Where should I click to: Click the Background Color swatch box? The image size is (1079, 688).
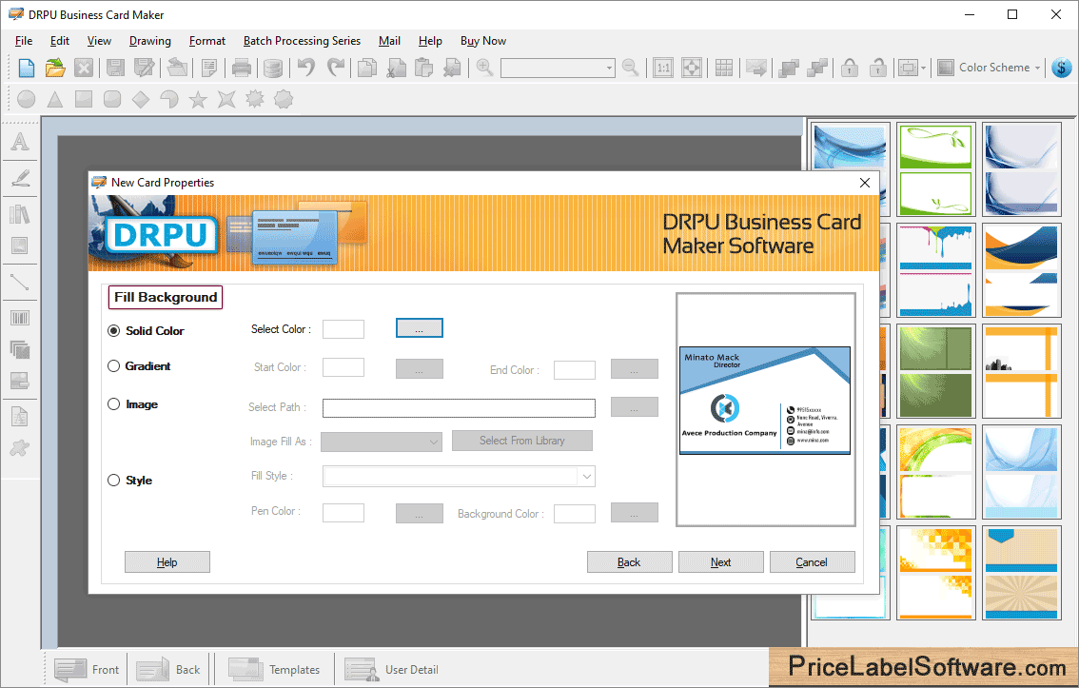click(575, 514)
